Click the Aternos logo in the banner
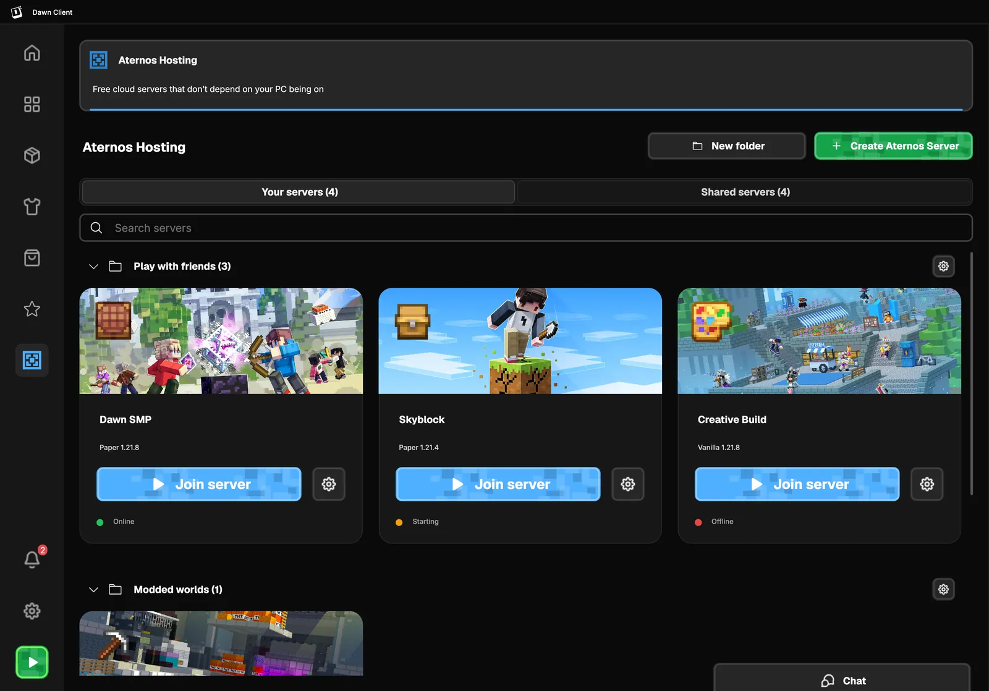 click(x=99, y=60)
